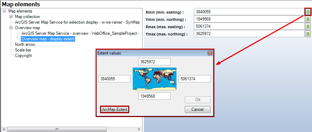The width and height of the screenshot is (312, 132).
Task: Click the Xmin (min. easting) label
Action: pyautogui.click(x=165, y=12)
